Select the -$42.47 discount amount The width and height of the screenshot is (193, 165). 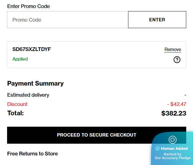pyautogui.click(x=177, y=104)
